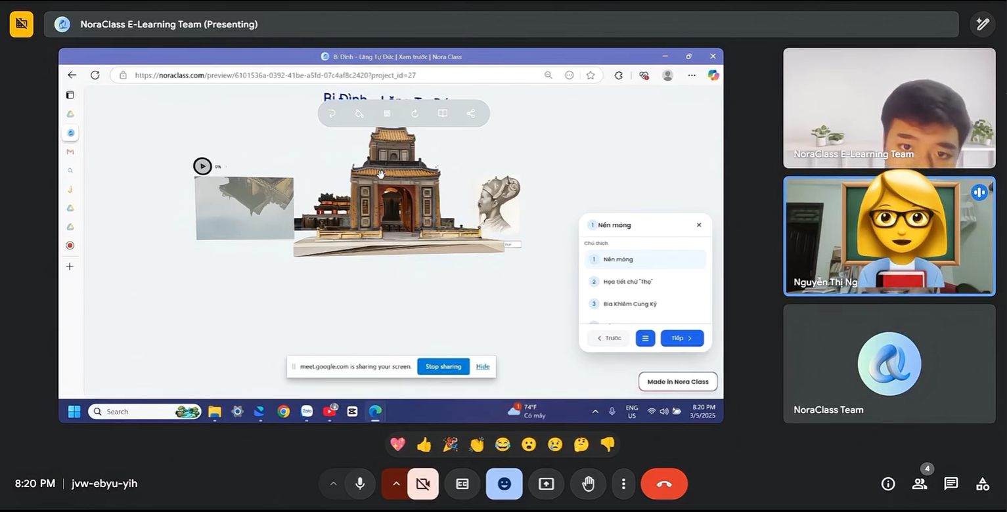The image size is (1007, 512).
Task: Click the curved arrow icon in the viewer toolbar
Action: [332, 114]
